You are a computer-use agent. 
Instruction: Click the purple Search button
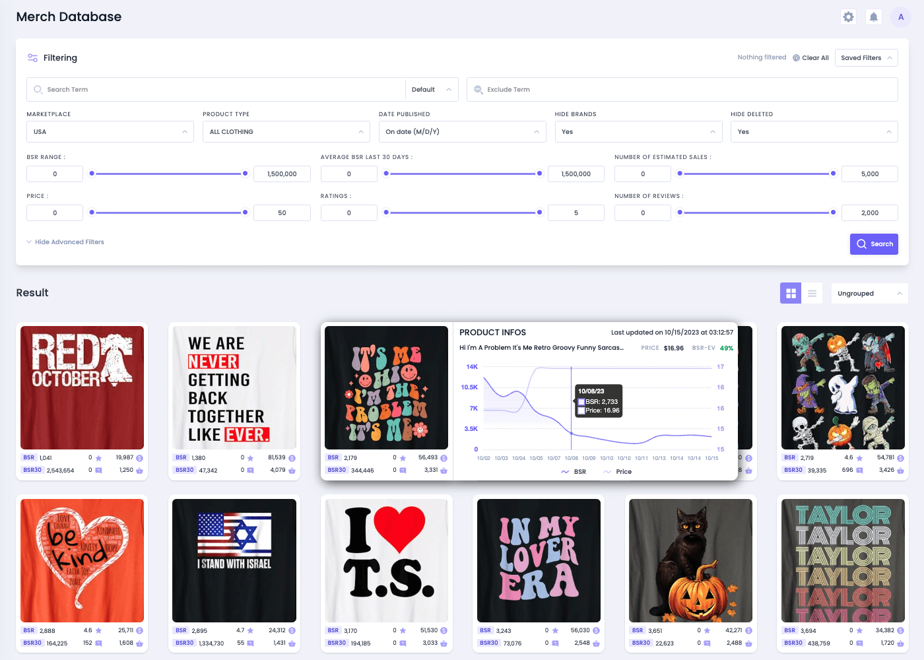pyautogui.click(x=874, y=244)
